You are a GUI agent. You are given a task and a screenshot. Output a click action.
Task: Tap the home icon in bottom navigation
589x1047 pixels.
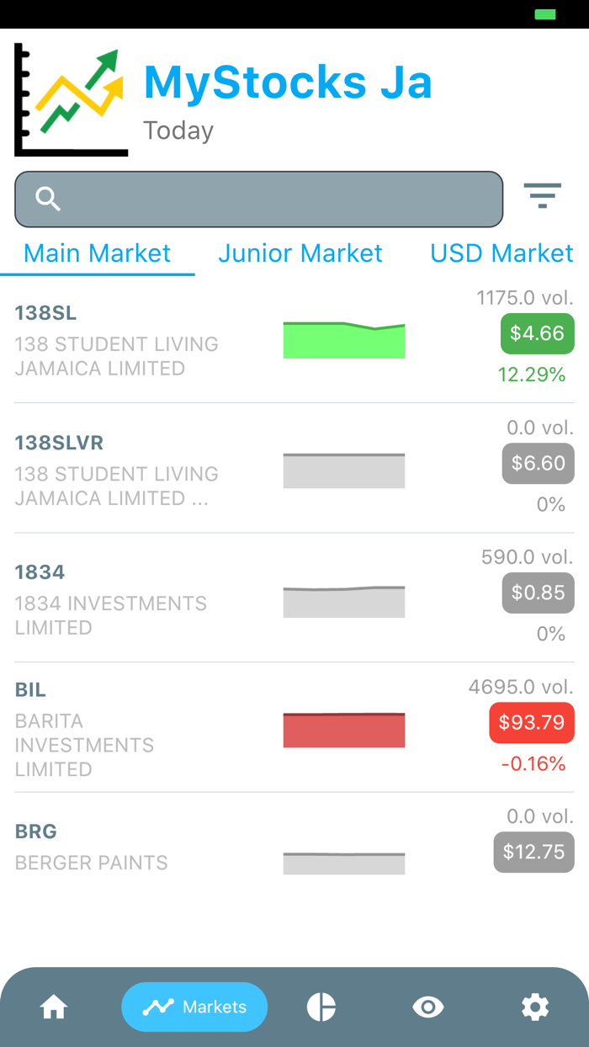(53, 1007)
